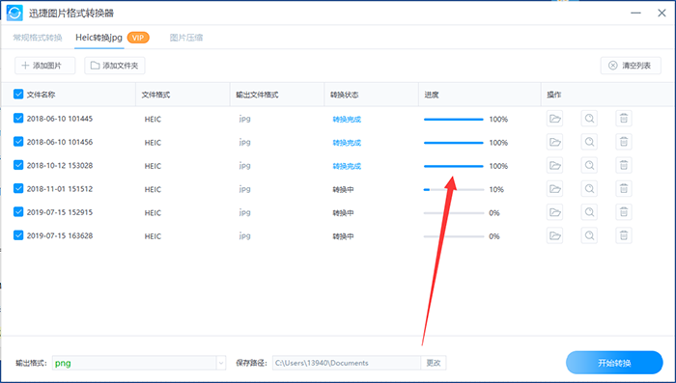Switch to 图片压缩 tab

tap(186, 38)
